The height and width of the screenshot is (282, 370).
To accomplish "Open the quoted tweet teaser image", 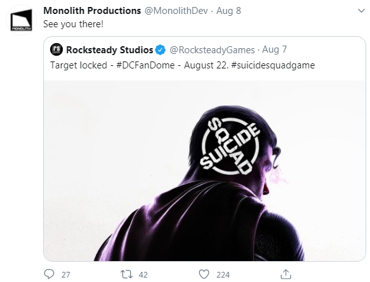I will tap(204, 170).
